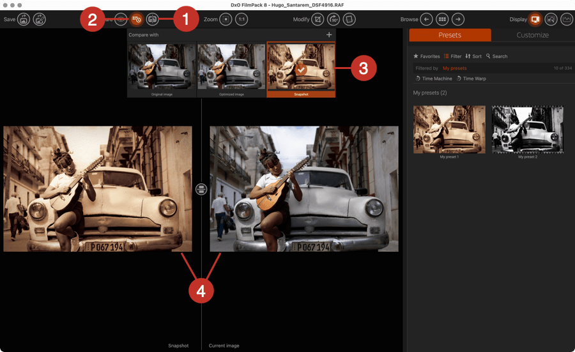Open the Filter options for presets
The image size is (575, 352).
452,56
